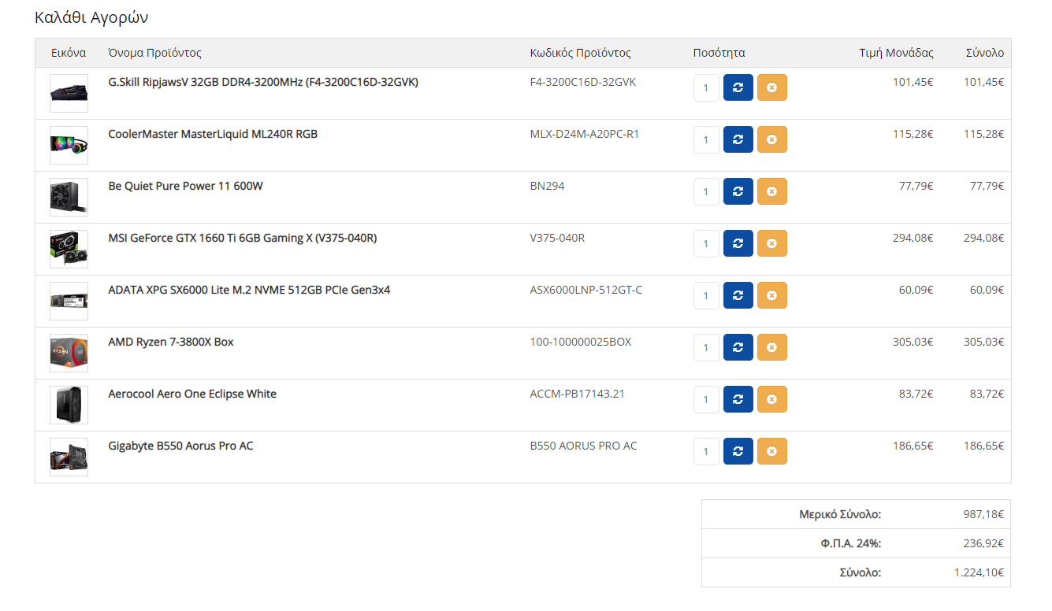Image resolution: width=1052 pixels, height=611 pixels.
Task: Click the Όνομα Προϊόντος column header
Action: pyautogui.click(x=155, y=53)
